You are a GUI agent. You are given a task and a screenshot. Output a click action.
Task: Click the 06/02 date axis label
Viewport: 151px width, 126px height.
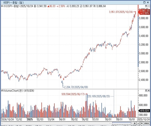pyautogui.click(x=85, y=119)
